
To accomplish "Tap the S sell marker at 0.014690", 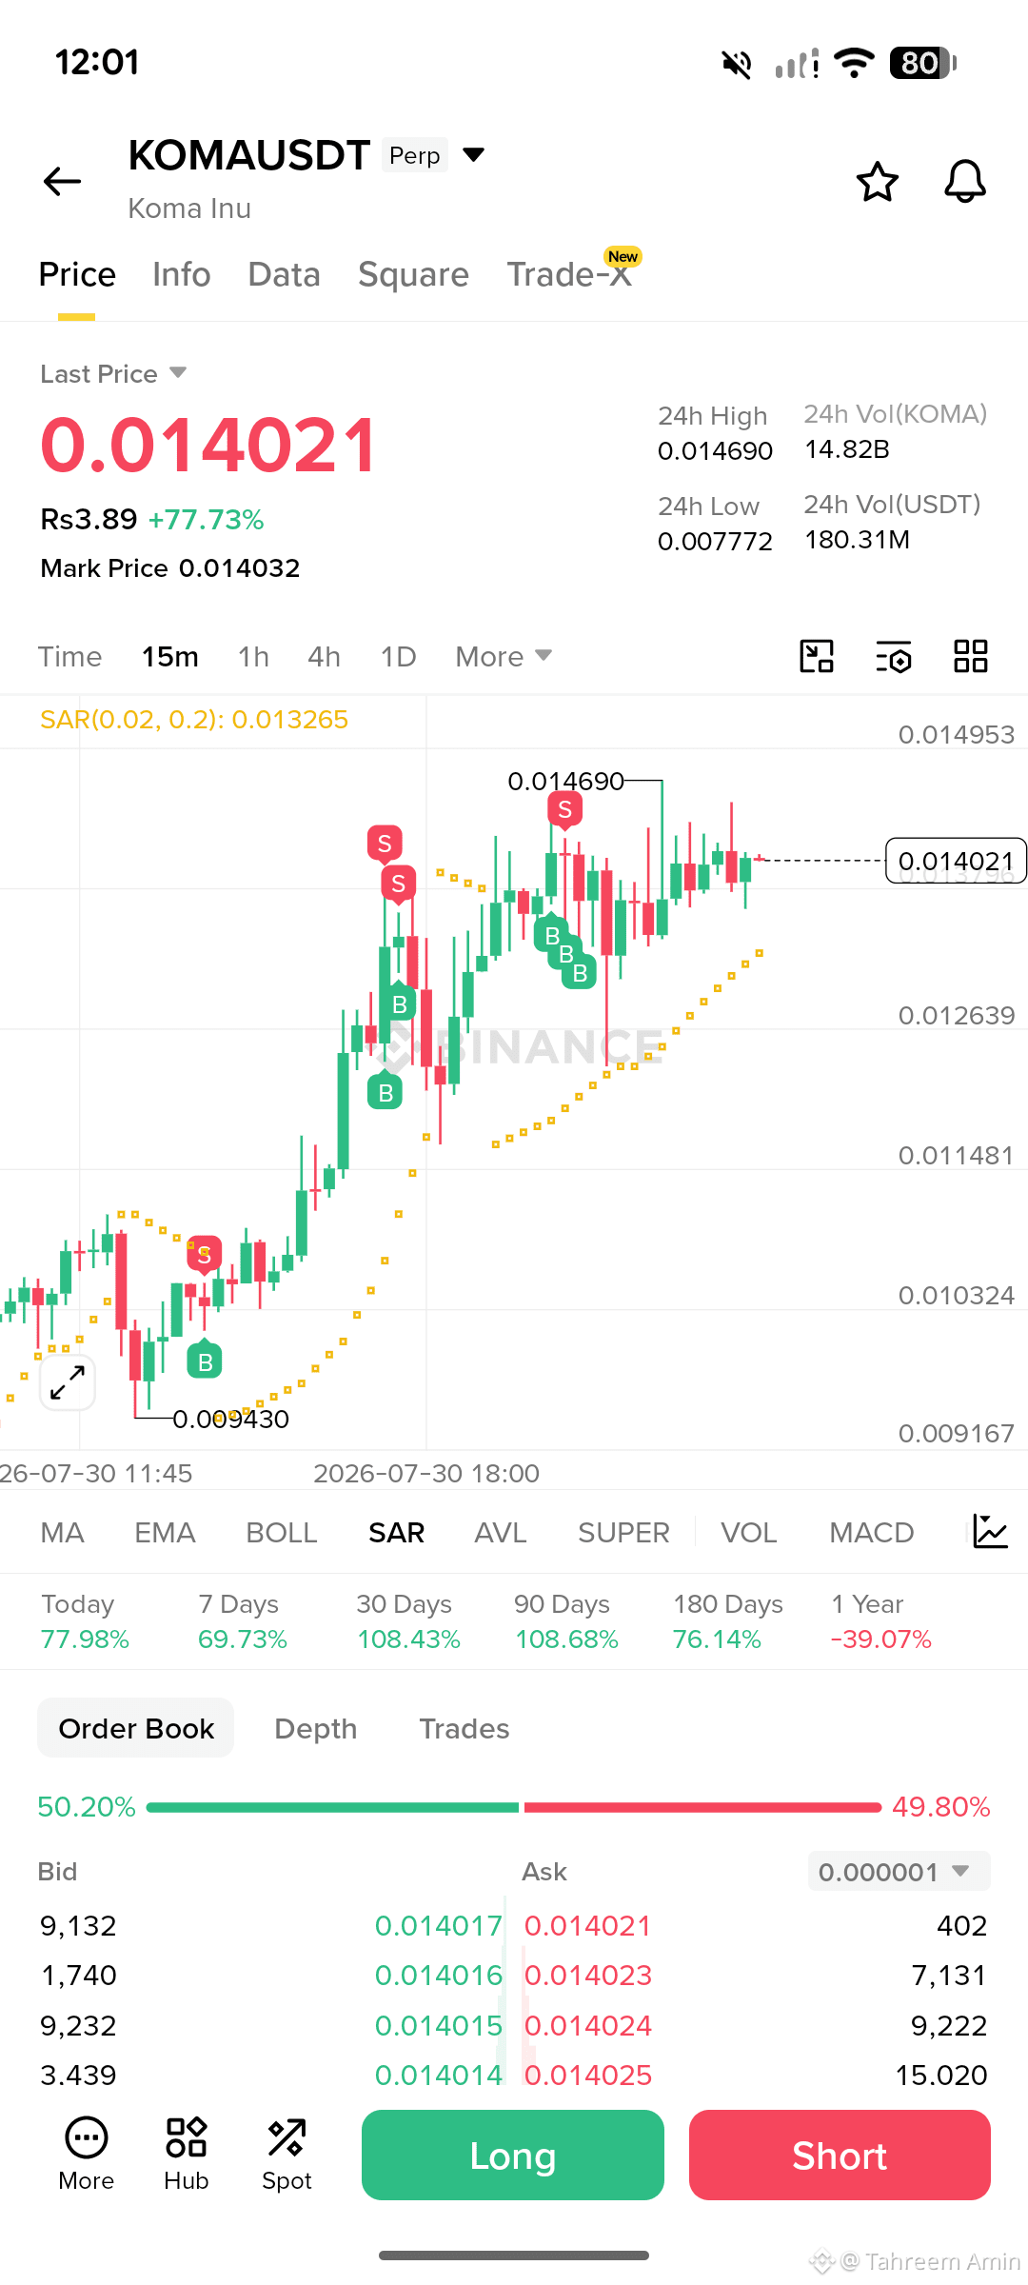I will 565,810.
